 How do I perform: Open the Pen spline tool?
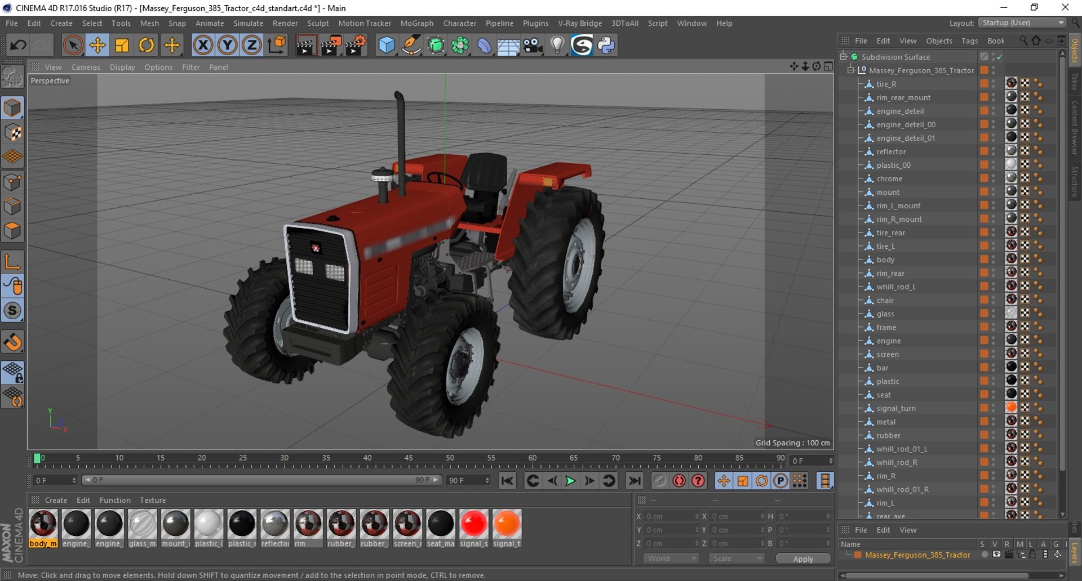[x=411, y=45]
